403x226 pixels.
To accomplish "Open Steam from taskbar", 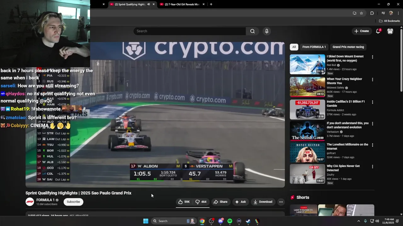I will click(x=248, y=221).
